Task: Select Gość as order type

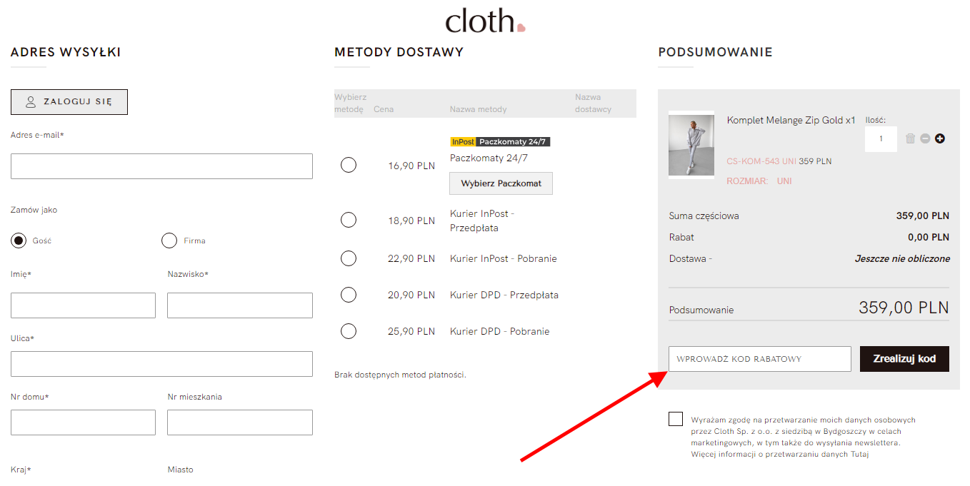Action: (x=19, y=241)
